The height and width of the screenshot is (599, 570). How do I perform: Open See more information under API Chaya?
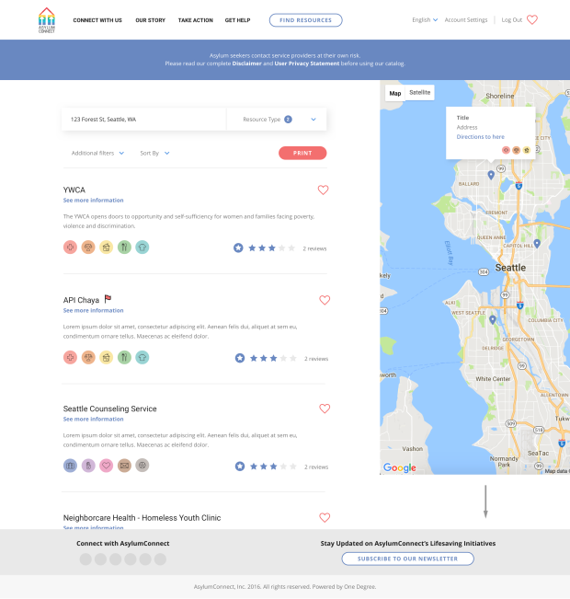pyautogui.click(x=93, y=310)
